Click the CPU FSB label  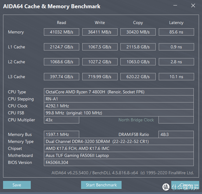coord(16,113)
